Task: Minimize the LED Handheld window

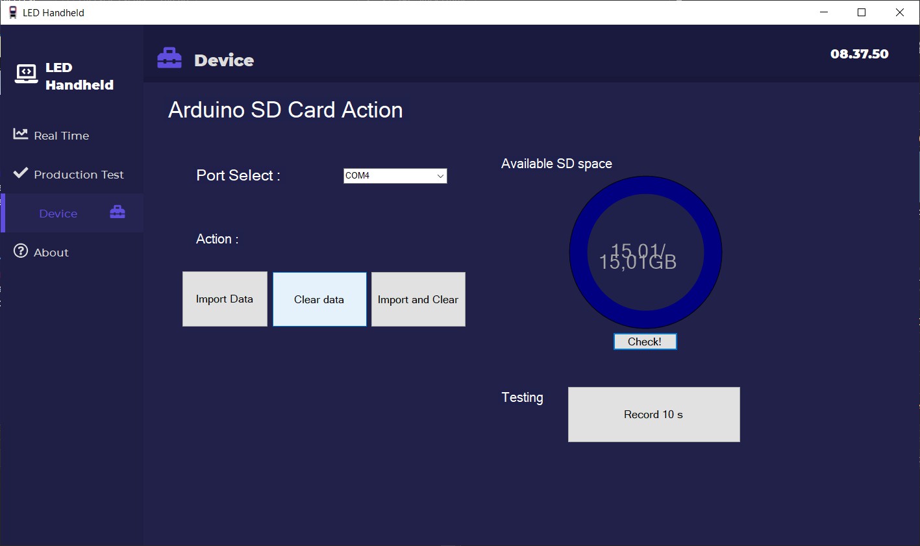Action: coord(824,12)
